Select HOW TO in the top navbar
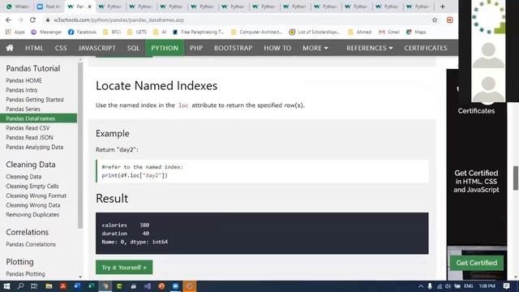This screenshot has height=292, width=519. pyautogui.click(x=277, y=48)
